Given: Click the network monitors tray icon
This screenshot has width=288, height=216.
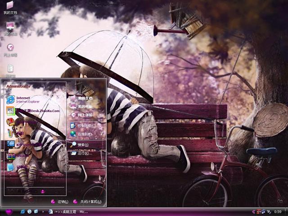Looking at the screenshot, I should (x=264, y=212).
